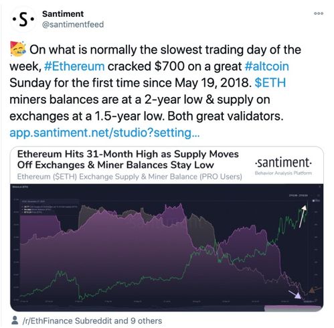Click the Santiment display name
334x328 pixels.
tap(63, 14)
